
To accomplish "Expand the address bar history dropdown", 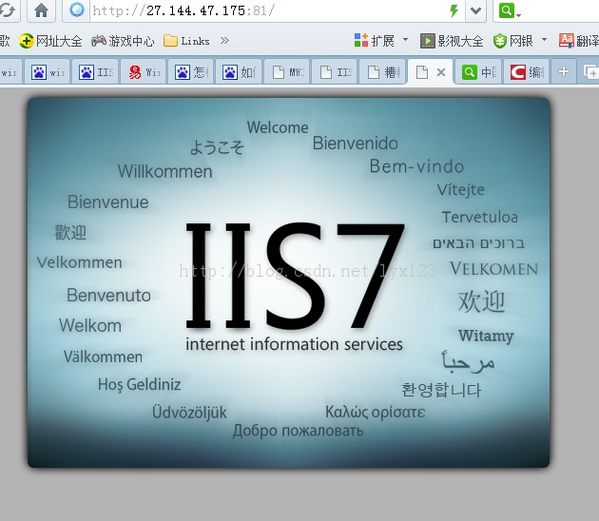I will 475,10.
